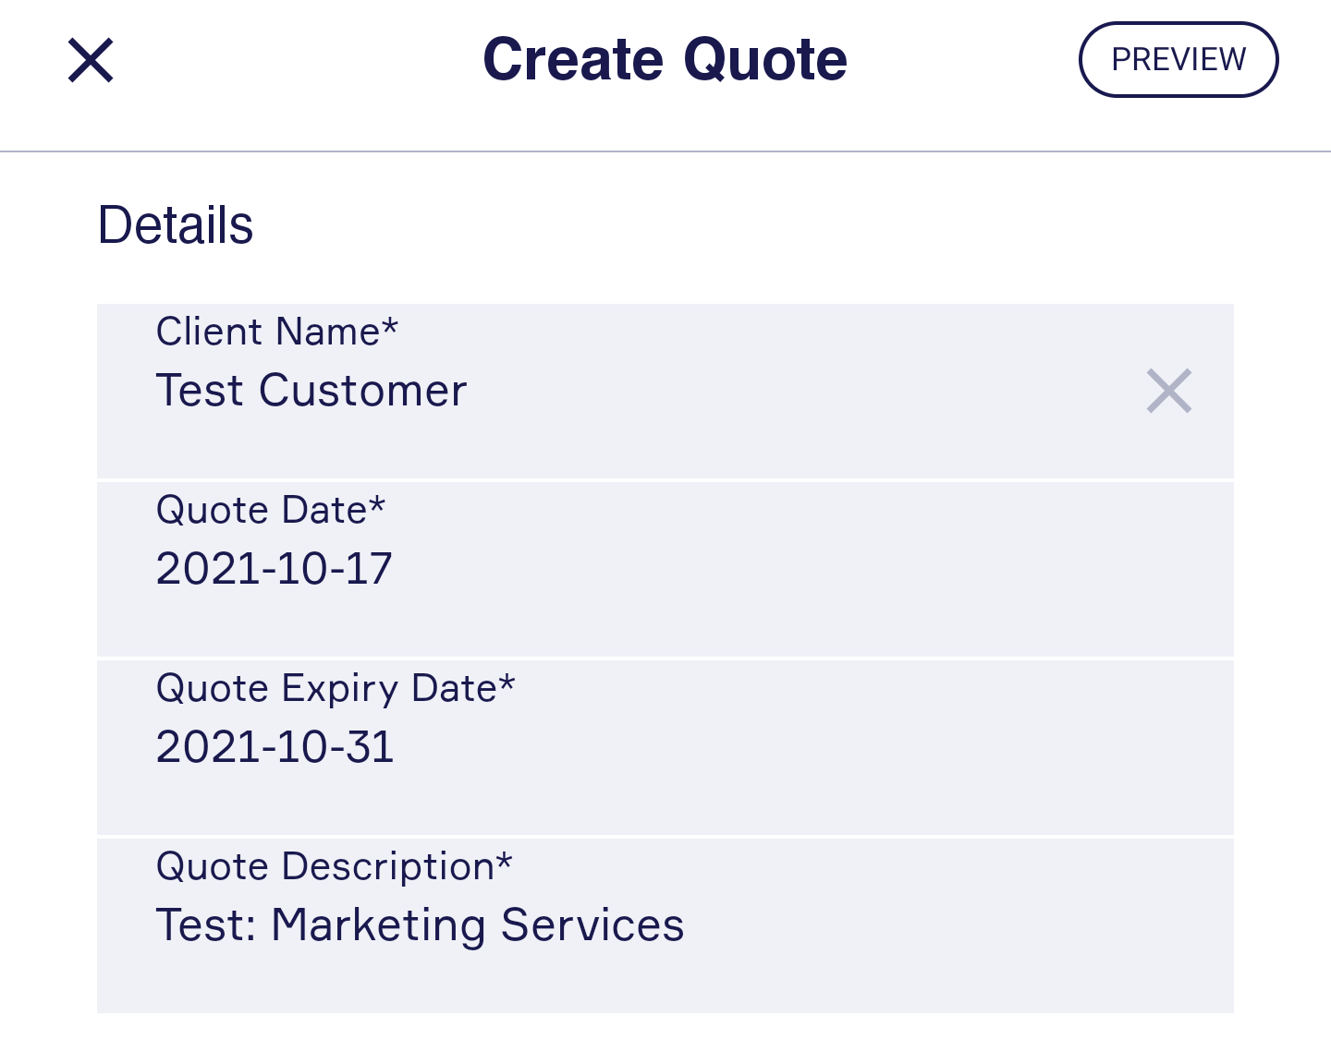Place cursor on the word Marketing in description
This screenshot has height=1039, width=1331.
coord(379,926)
